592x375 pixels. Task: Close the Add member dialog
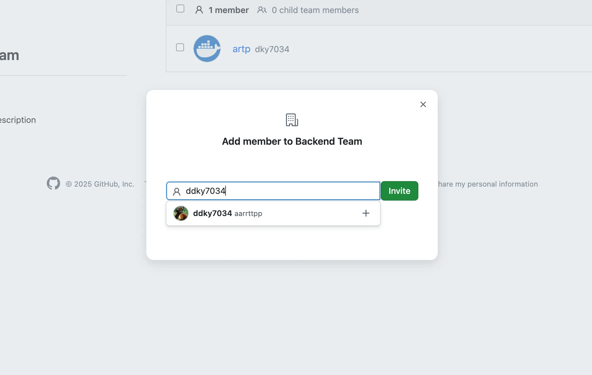point(423,104)
